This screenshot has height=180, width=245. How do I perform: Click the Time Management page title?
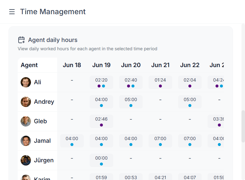pos(53,12)
